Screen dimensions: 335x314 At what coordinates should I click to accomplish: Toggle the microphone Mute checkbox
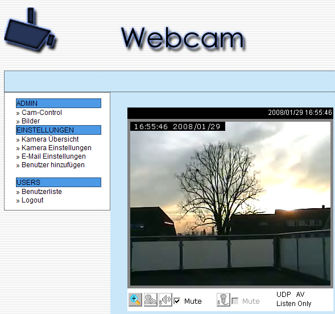click(x=235, y=301)
